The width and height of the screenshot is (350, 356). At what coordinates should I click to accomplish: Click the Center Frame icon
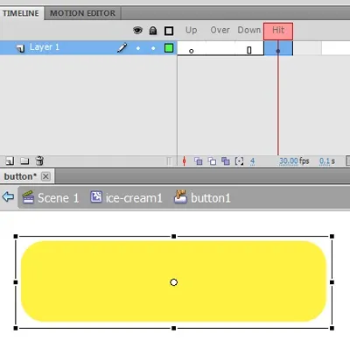coord(184,161)
